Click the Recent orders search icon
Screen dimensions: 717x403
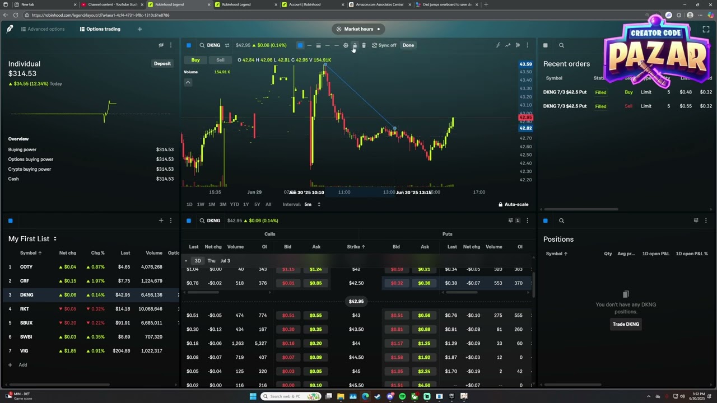point(561,45)
